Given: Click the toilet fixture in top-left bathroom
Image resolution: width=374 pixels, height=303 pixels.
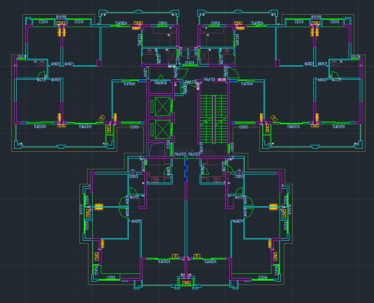Looking at the screenshot, I should (42, 63).
